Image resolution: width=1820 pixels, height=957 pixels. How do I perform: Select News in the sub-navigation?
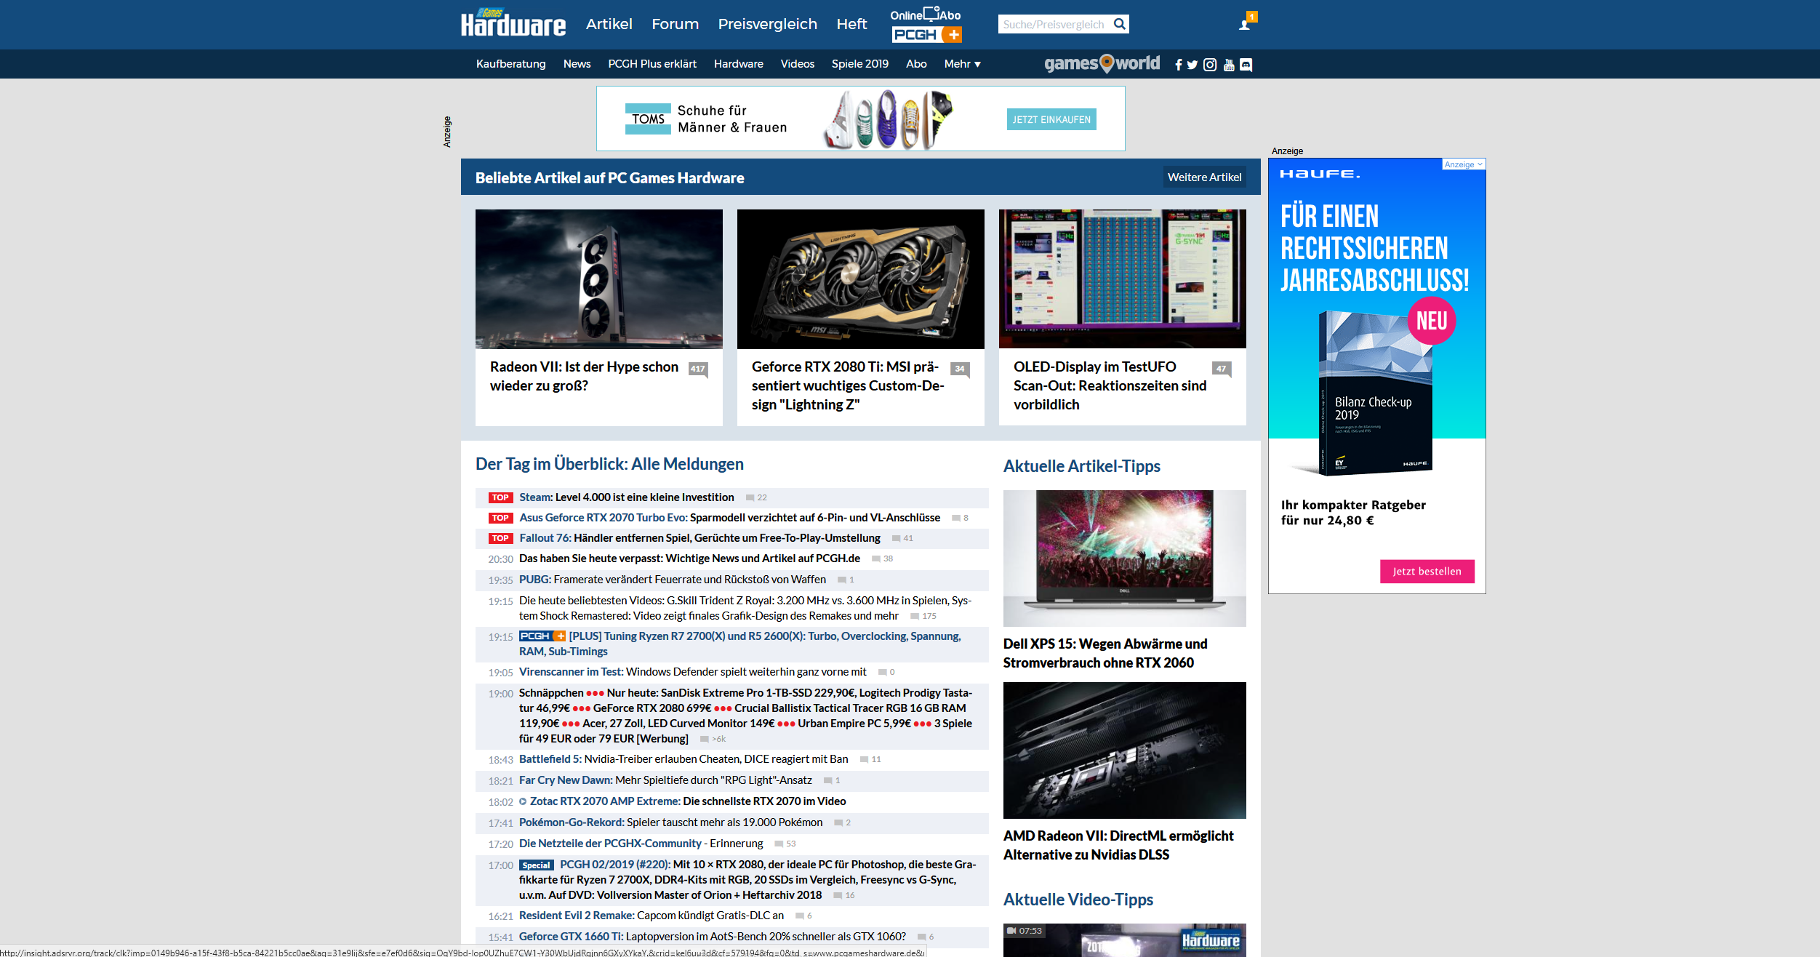click(x=577, y=64)
